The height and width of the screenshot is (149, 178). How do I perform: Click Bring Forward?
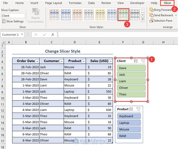click(x=161, y=10)
